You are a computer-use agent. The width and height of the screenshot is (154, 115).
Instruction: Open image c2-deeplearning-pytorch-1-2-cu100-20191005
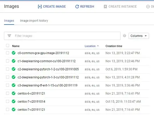coord(48,69)
